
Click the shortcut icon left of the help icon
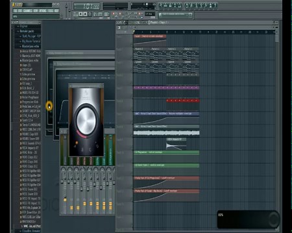[210, 5]
